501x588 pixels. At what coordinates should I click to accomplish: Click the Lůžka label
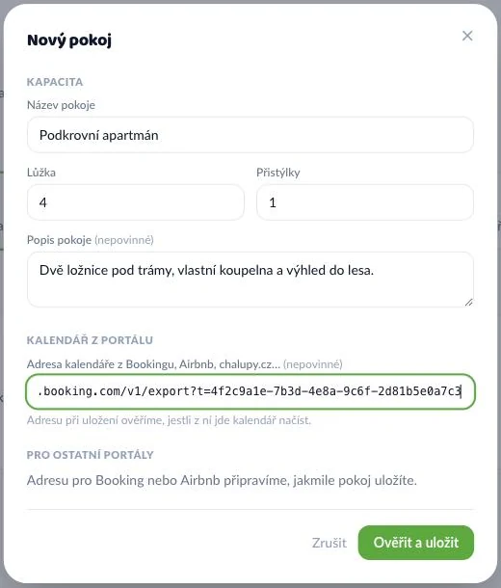click(41, 173)
